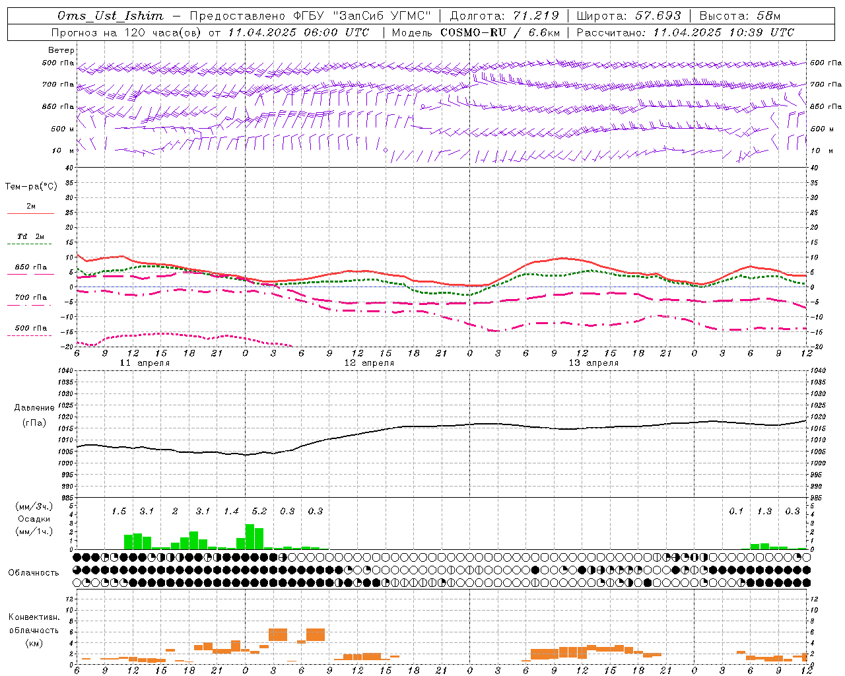This screenshot has width=845, height=676.
Task: Click the (км) unit under convective cloudiness
Action: coord(34,644)
